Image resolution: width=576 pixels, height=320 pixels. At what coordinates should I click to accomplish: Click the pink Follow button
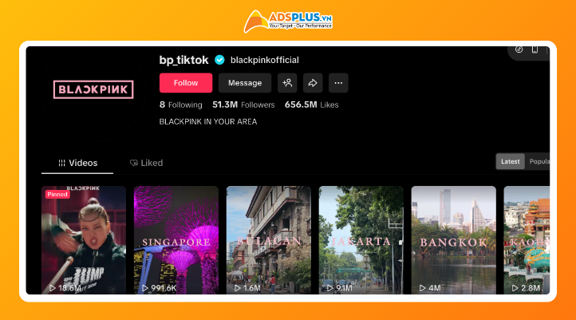click(x=186, y=83)
